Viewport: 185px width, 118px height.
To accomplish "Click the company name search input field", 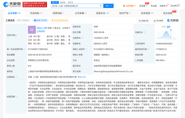I will [x=76, y=6].
